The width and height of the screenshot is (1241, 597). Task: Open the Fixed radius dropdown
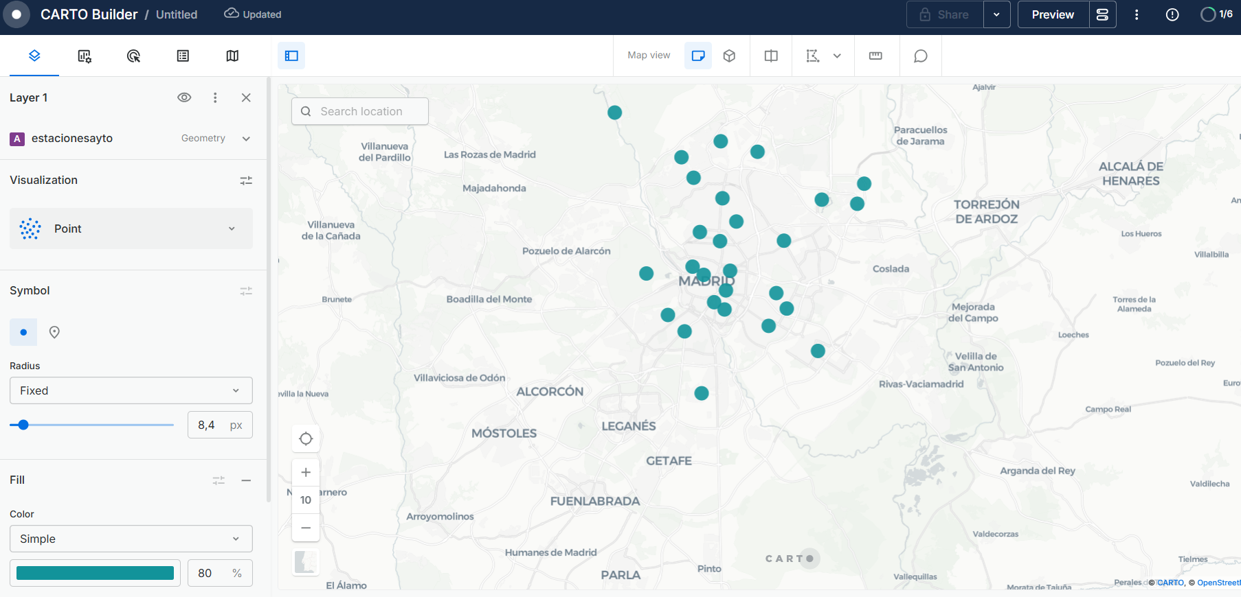(131, 390)
